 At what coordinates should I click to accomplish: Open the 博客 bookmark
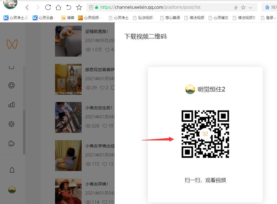click(x=68, y=18)
